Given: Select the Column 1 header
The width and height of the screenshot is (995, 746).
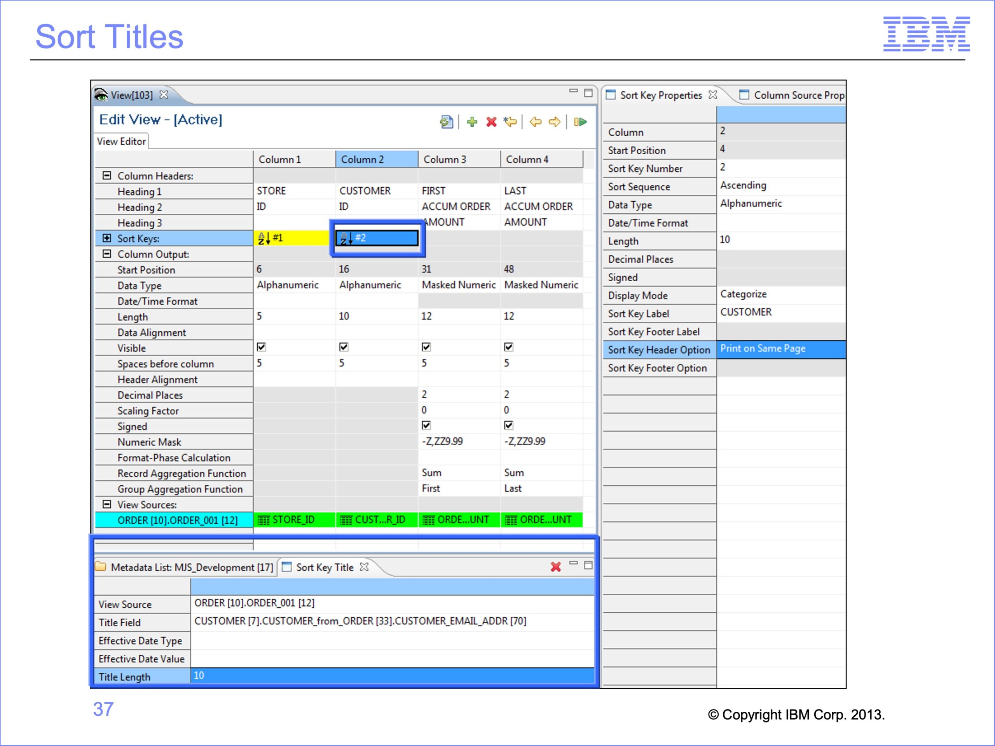Looking at the screenshot, I should click(294, 159).
